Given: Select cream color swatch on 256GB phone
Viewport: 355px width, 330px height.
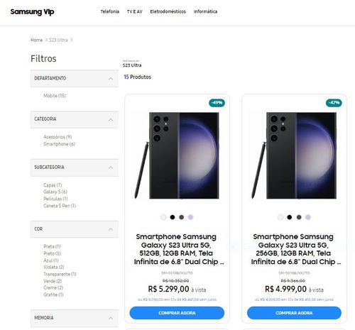Looking at the screenshot, I should pos(280,217).
